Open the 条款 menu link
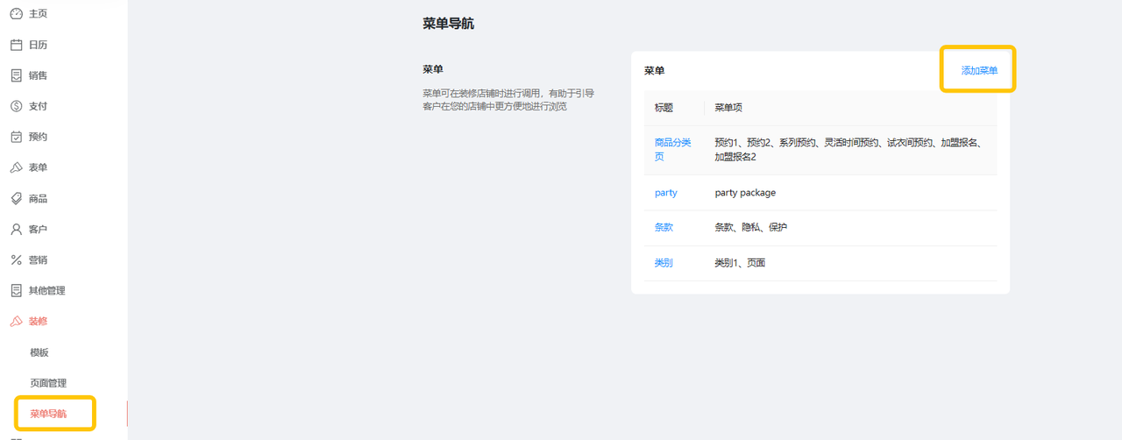Image resolution: width=1122 pixels, height=440 pixels. (664, 227)
